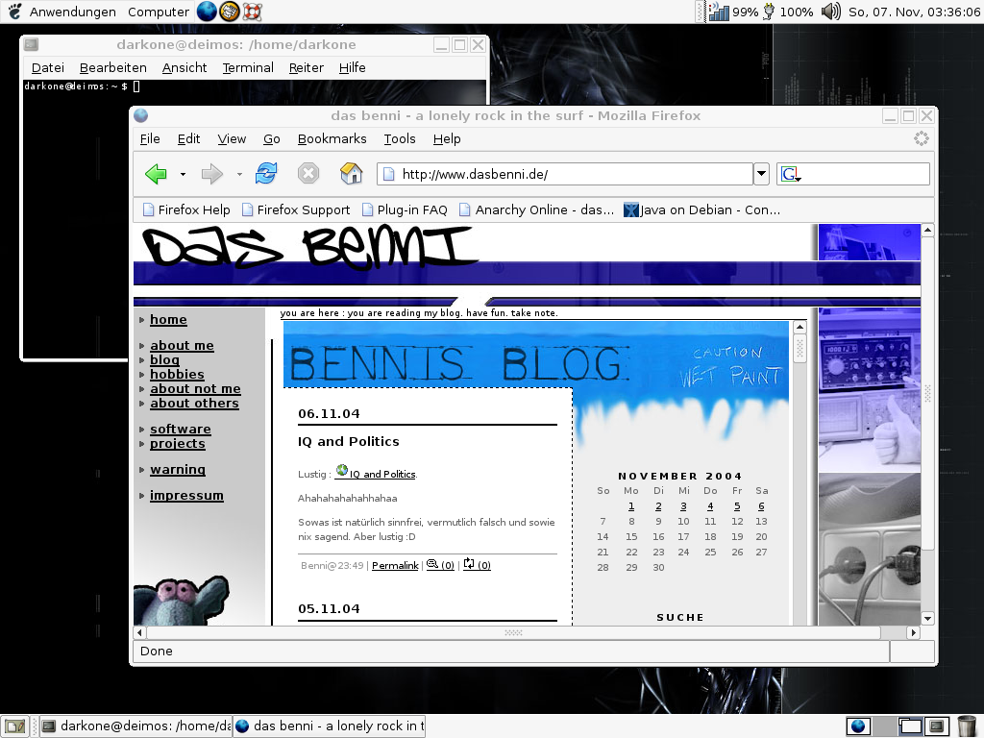The image size is (984, 738).
Task: Follow the 'about not me' sidebar link
Action: coord(195,389)
